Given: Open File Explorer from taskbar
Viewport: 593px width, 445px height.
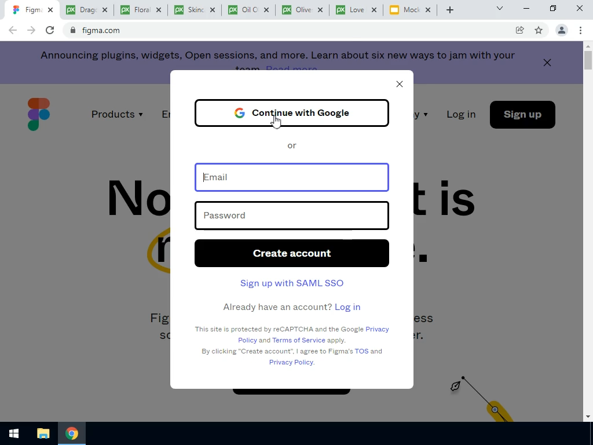Looking at the screenshot, I should pos(43,433).
